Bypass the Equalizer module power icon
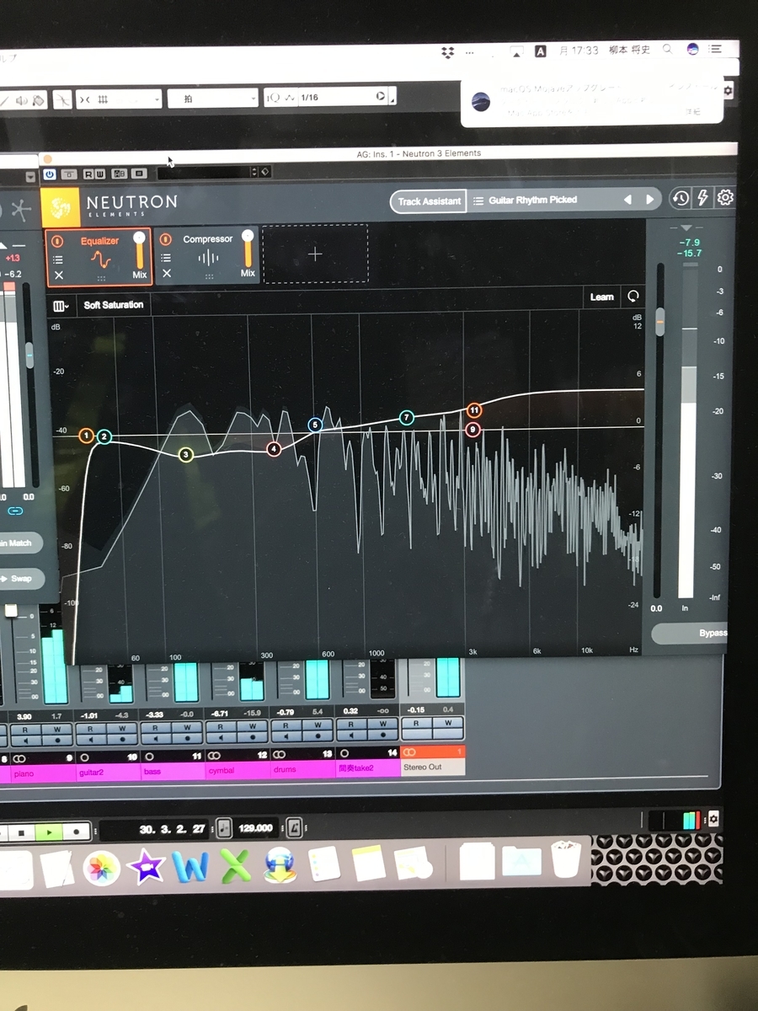Screen dimensions: 758x1011 [x=58, y=241]
